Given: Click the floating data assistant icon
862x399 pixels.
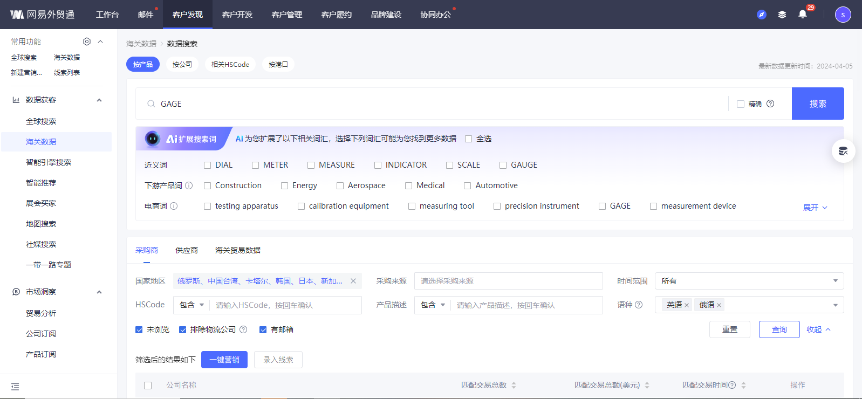Looking at the screenshot, I should (843, 151).
